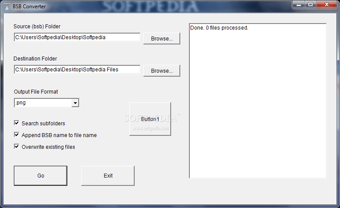
Task: Browse for the Destination Folder
Action: 162,70
